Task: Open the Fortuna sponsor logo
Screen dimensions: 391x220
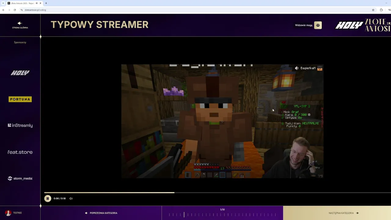Action: tap(20, 99)
